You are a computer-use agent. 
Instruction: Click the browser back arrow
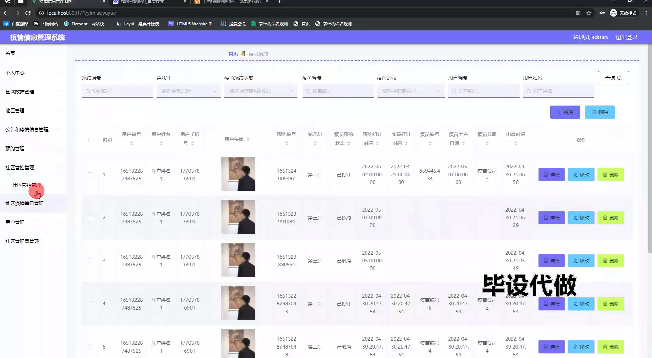[x=6, y=13]
